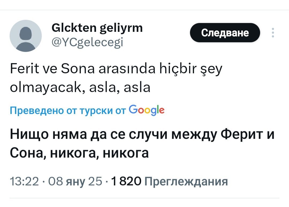Open the three-dot more options menu
The width and height of the screenshot is (289, 207).
(273, 33)
